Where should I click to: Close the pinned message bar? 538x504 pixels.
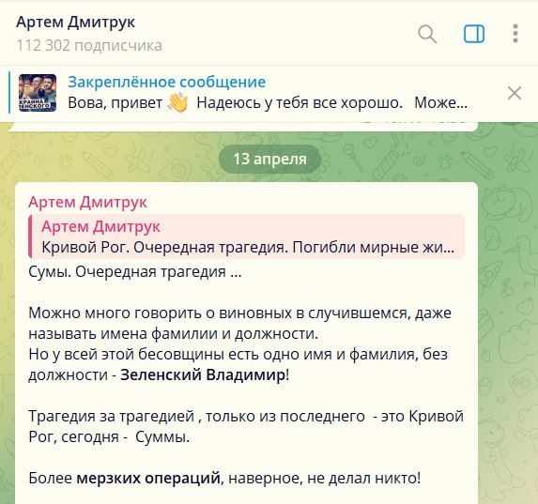514,93
